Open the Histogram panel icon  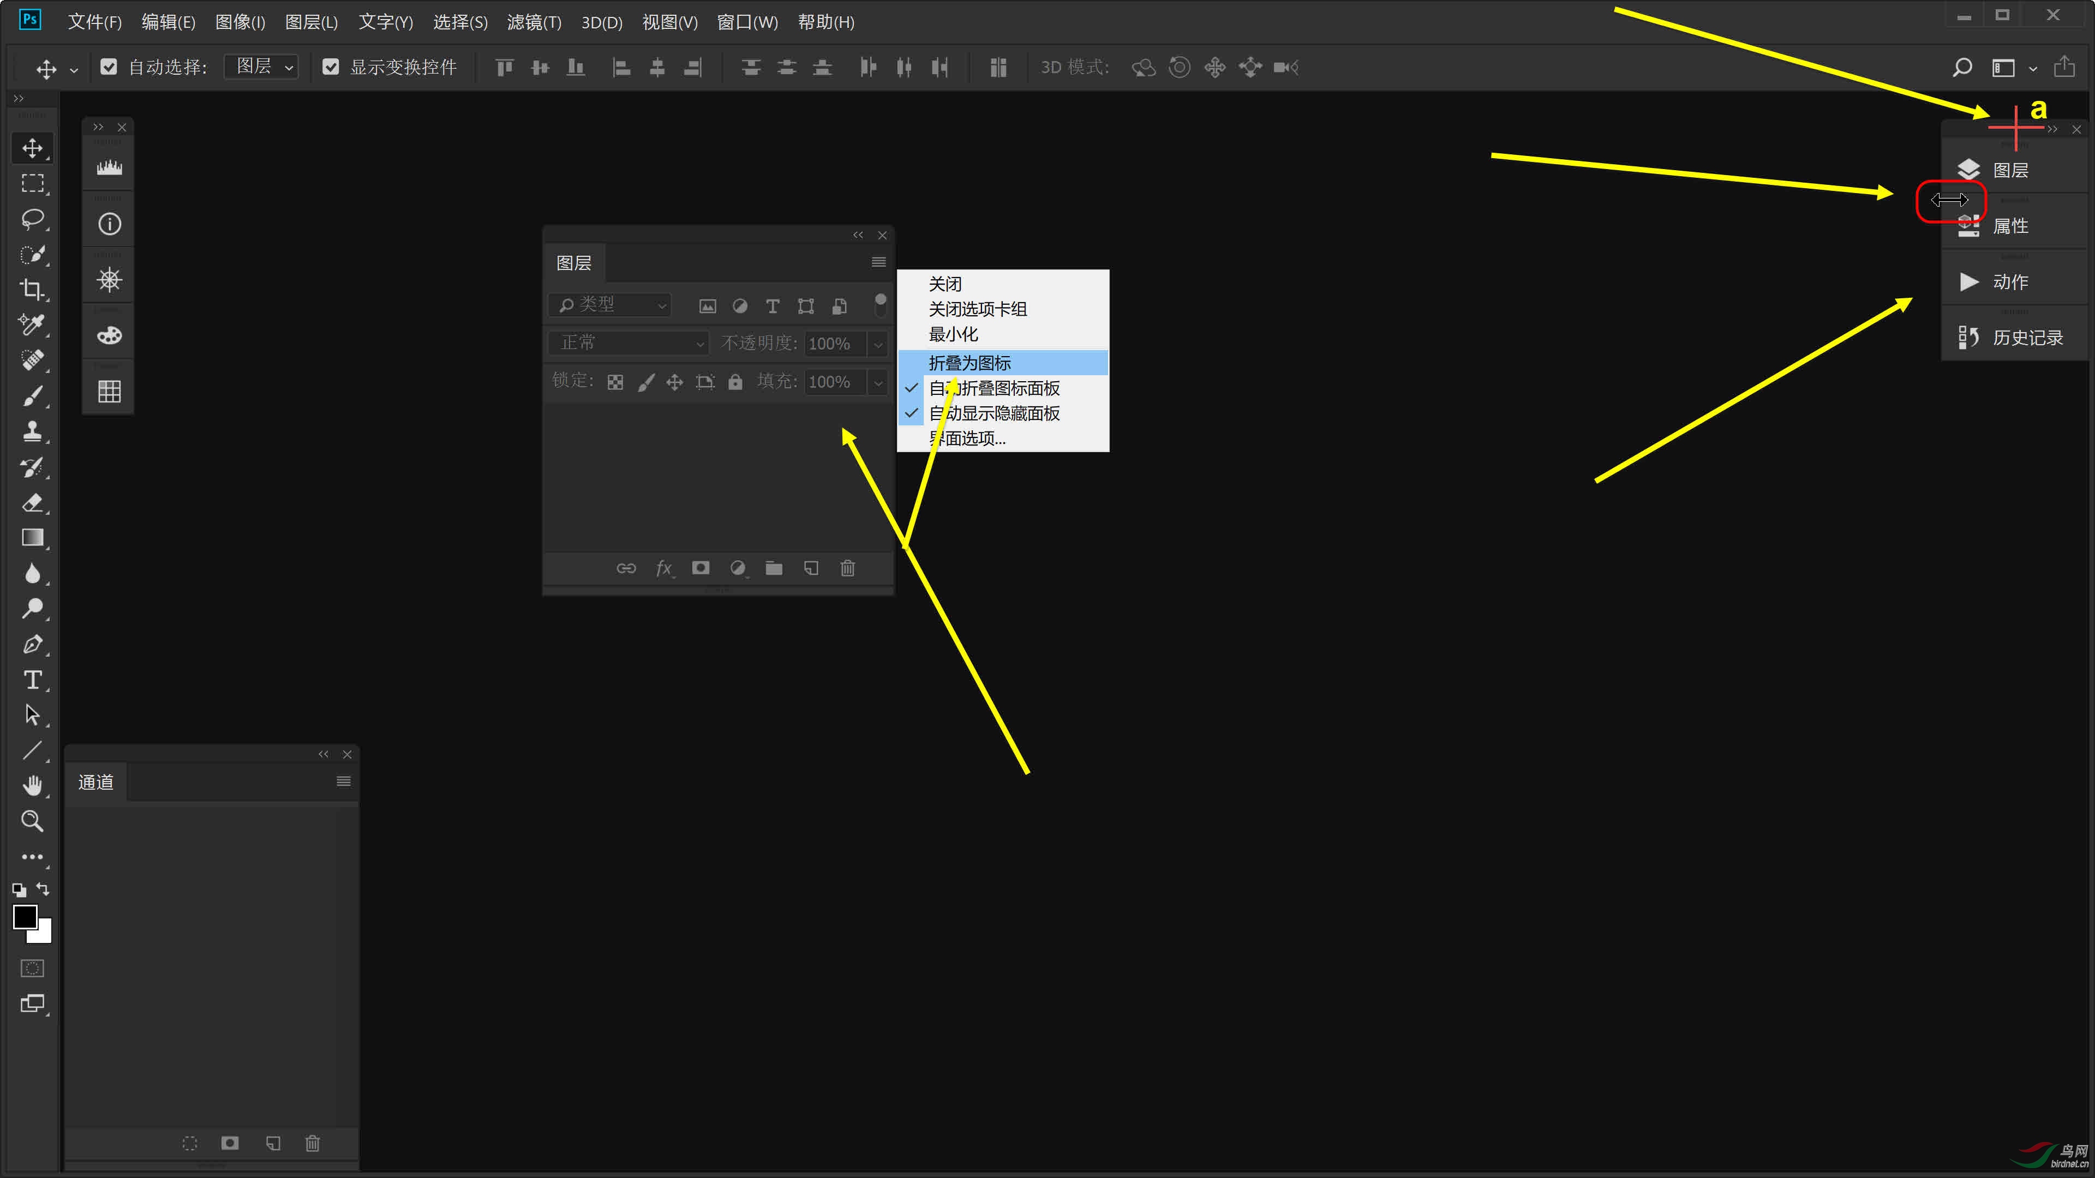(109, 167)
